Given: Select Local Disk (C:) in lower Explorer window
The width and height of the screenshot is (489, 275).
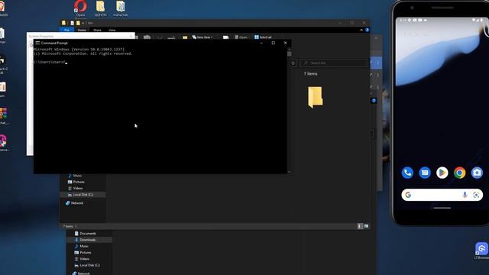Looking at the screenshot, I should 87,265.
